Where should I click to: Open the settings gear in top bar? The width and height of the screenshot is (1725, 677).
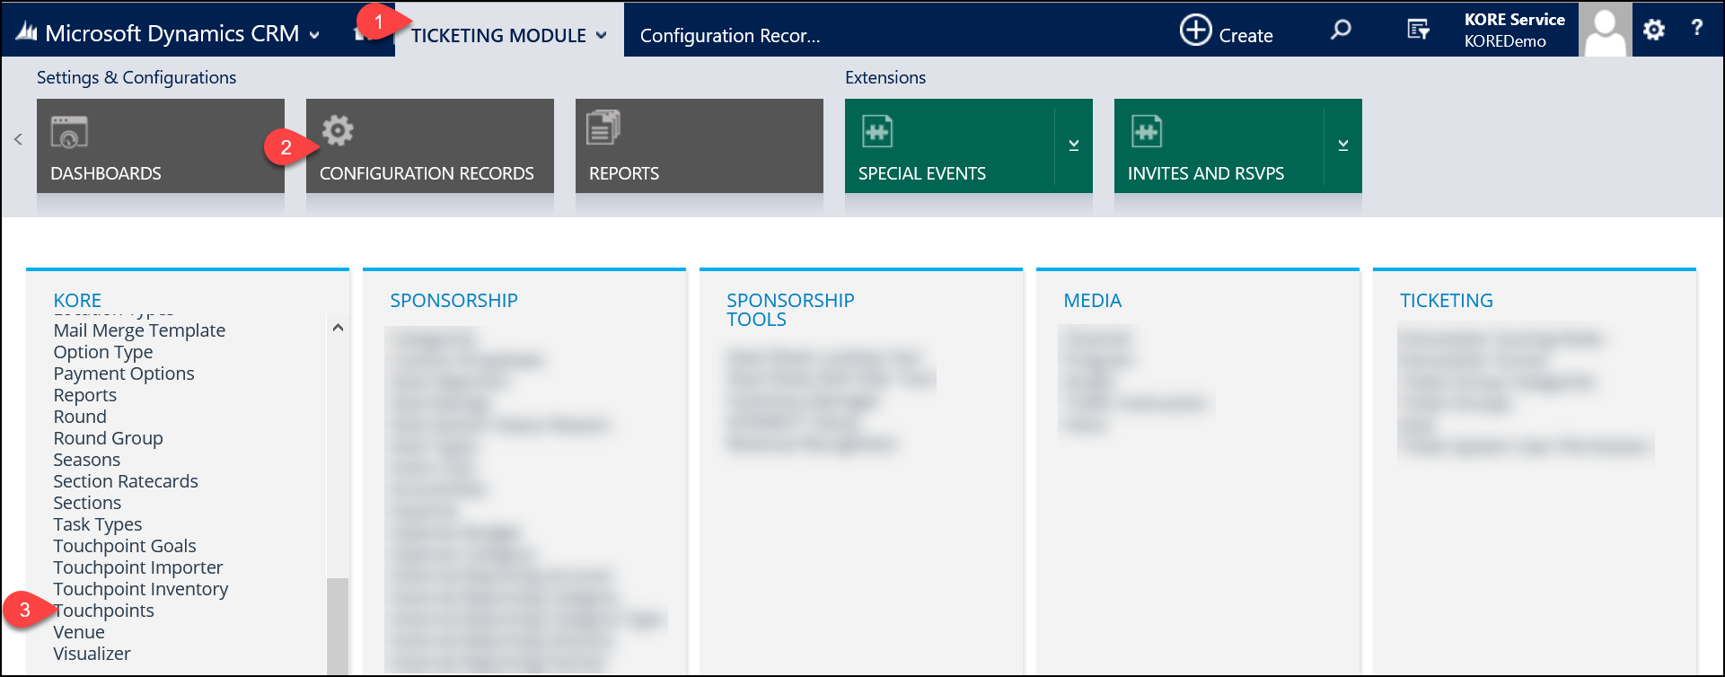pyautogui.click(x=1654, y=30)
